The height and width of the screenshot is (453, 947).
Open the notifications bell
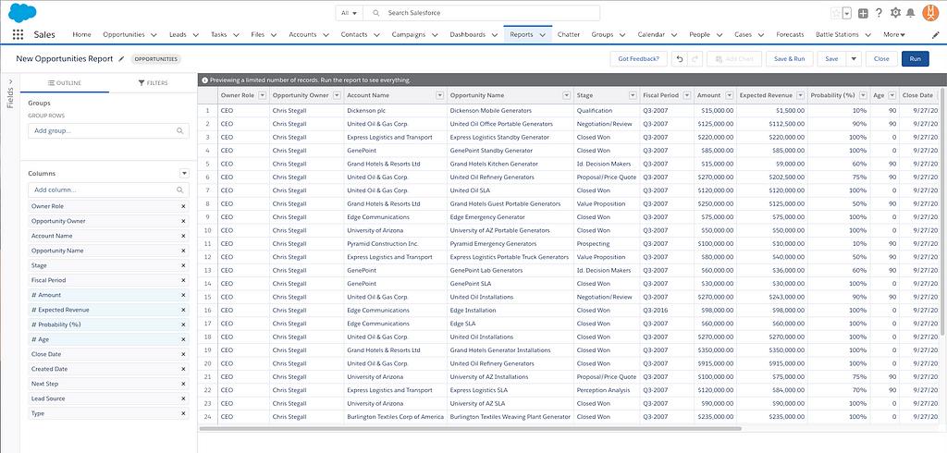pyautogui.click(x=910, y=13)
